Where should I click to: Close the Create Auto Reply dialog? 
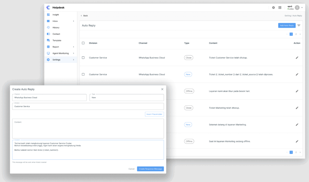coord(162,89)
